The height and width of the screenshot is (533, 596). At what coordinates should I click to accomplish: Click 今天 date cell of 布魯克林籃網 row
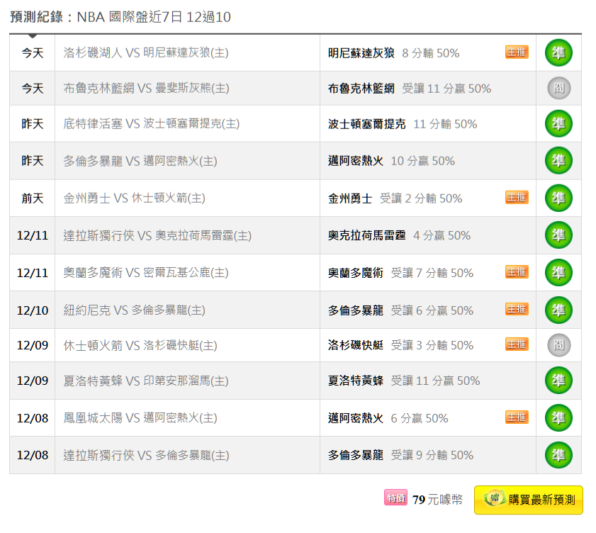(33, 88)
